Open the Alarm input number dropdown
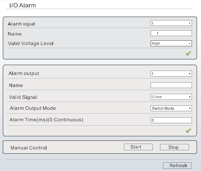201x171 pixels. [171, 23]
